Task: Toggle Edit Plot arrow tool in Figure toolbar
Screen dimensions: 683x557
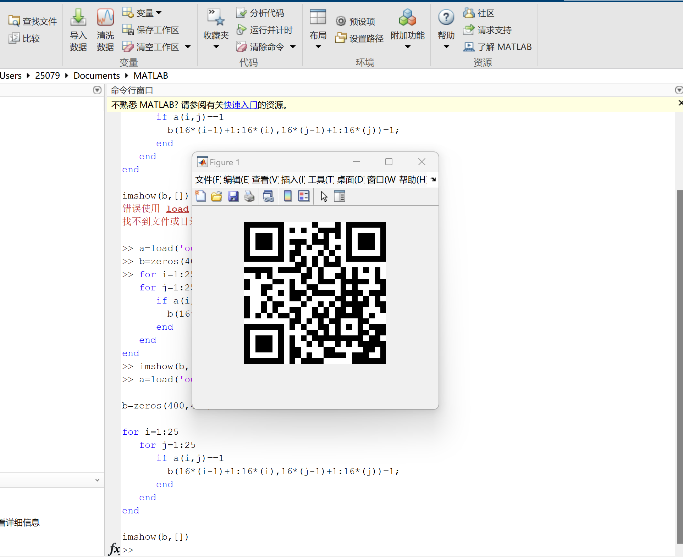Action: coord(324,196)
